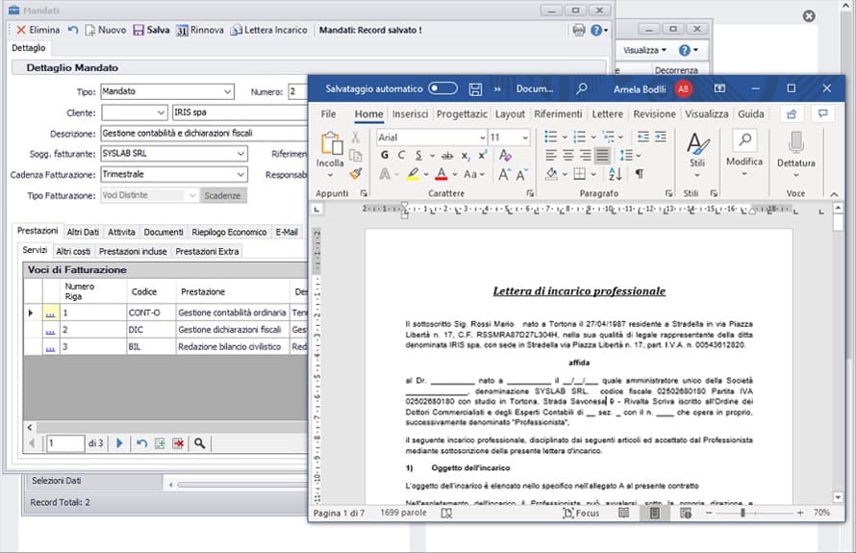This screenshot has height=553, width=856.
Task: Open the Riepilogo Economico tab
Action: point(229,232)
